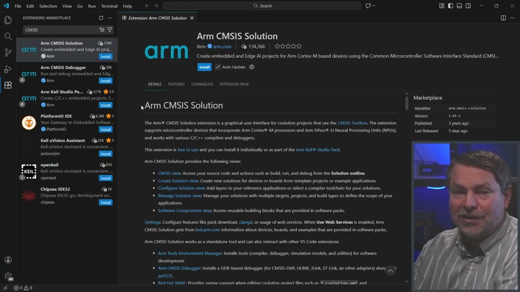Open the editor more actions menu
The height and width of the screenshot is (292, 520).
click(x=512, y=18)
